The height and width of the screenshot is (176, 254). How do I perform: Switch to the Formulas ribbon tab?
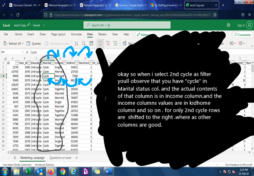tap(76, 34)
